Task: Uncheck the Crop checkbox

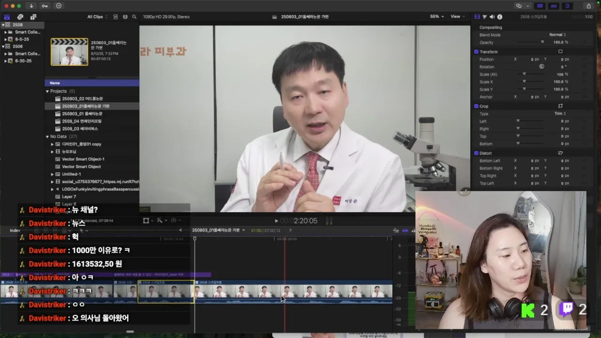Action: tap(476, 106)
